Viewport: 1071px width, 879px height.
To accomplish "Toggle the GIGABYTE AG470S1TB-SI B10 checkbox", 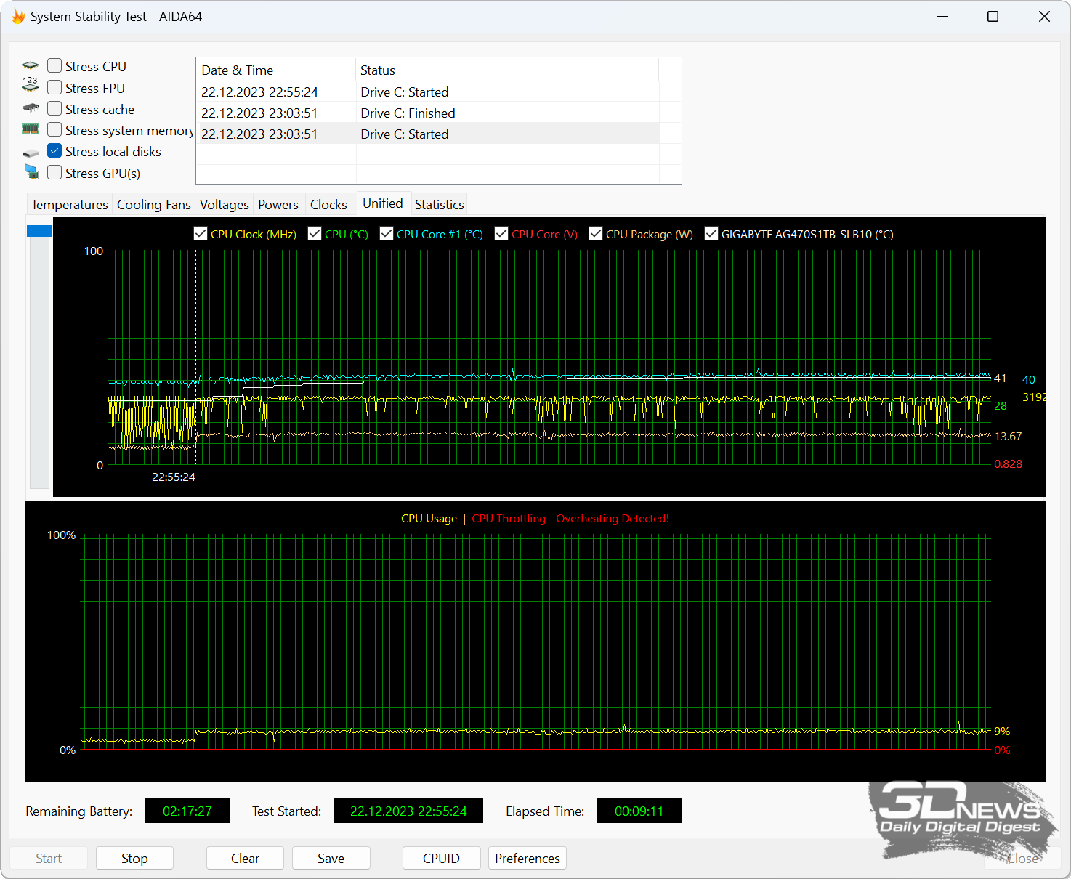I will click(711, 233).
